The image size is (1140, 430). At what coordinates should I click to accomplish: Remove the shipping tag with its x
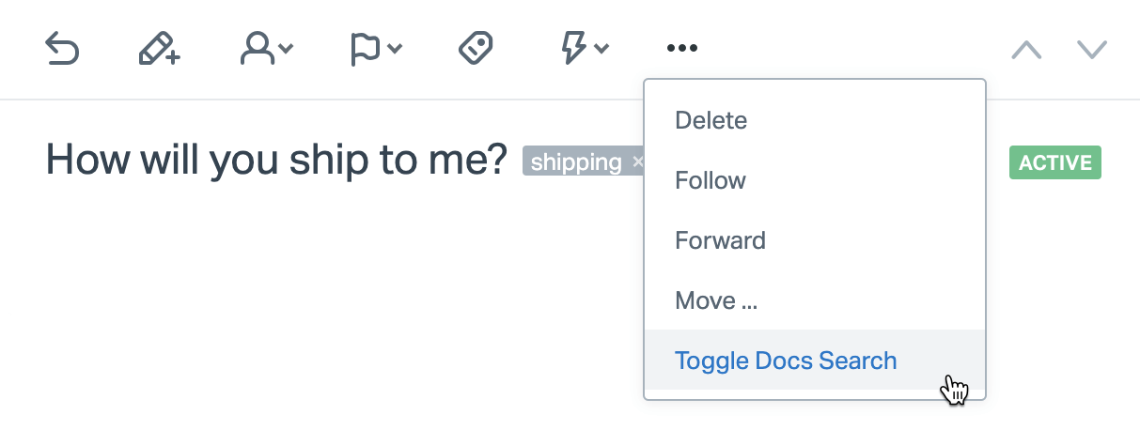(638, 162)
